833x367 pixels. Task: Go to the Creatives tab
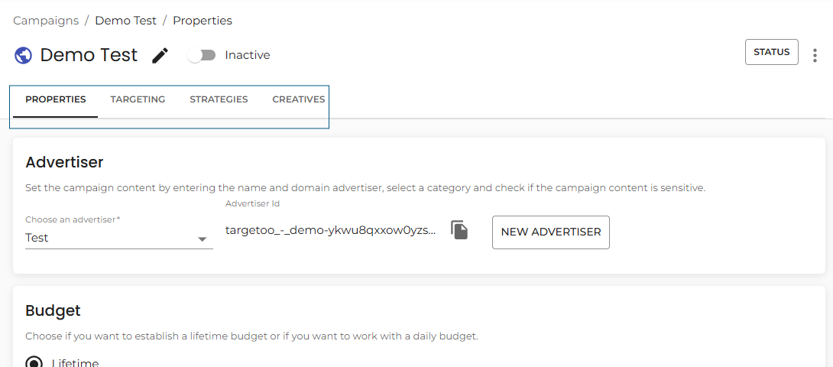click(x=299, y=99)
